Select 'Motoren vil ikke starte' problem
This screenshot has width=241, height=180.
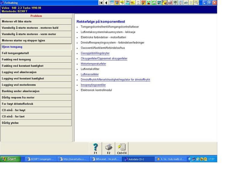click(36, 22)
